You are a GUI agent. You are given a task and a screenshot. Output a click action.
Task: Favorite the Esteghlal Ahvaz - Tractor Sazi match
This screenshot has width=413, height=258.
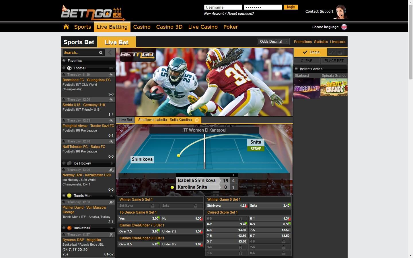(64, 120)
